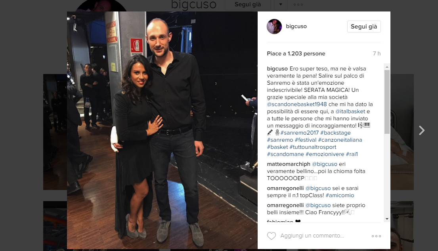This screenshot has height=251, width=438.
Task: Toggle the Segui già follow button in post
Action: point(364,27)
